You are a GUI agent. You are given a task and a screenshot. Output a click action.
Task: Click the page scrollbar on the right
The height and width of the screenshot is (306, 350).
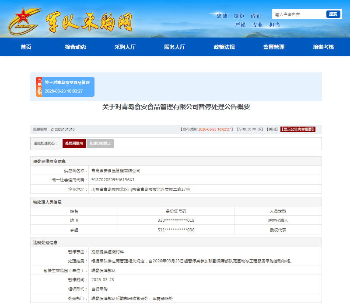tap(348, 153)
